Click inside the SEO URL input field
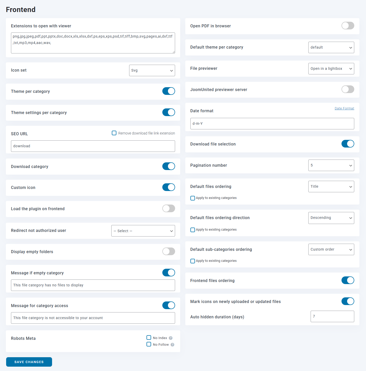366x371 pixels. (x=93, y=146)
